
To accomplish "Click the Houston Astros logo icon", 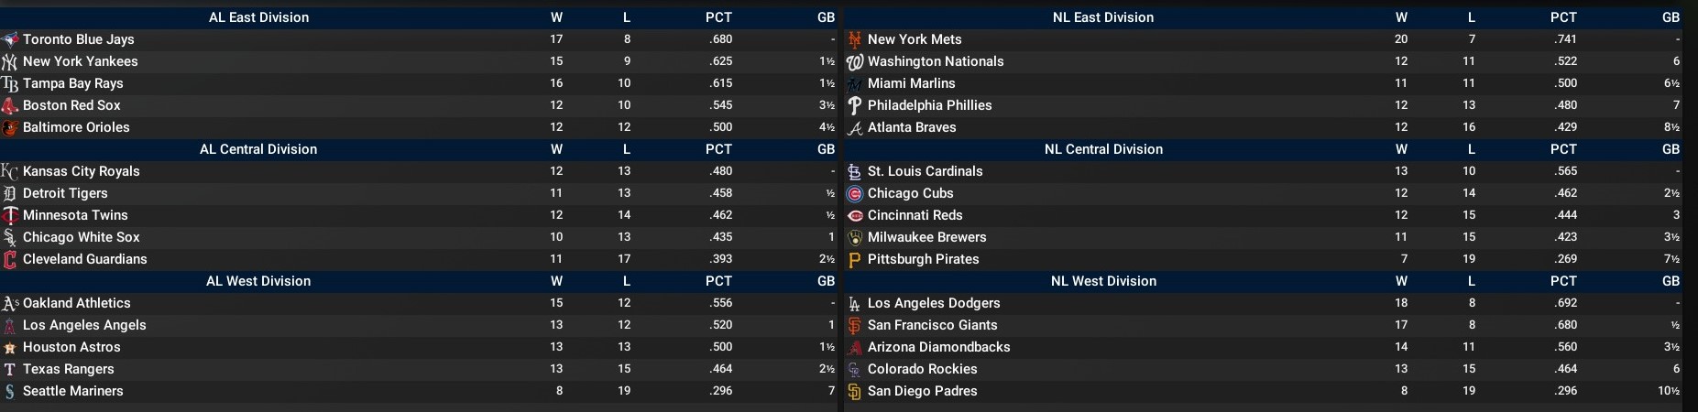I will coord(10,347).
